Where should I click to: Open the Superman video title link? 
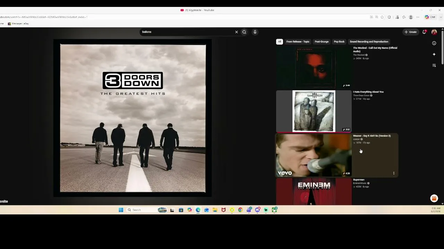tap(359, 180)
